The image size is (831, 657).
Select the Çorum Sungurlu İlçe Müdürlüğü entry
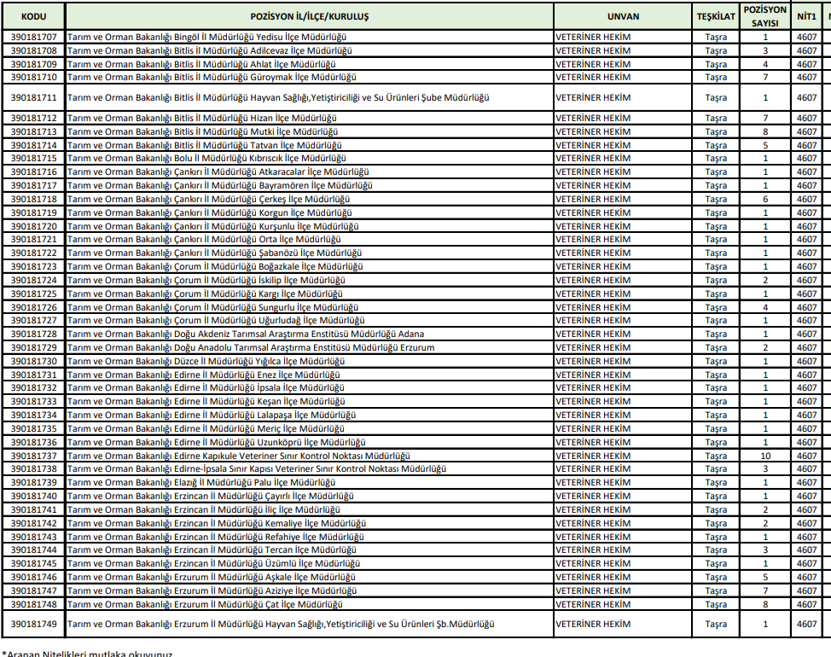point(212,307)
